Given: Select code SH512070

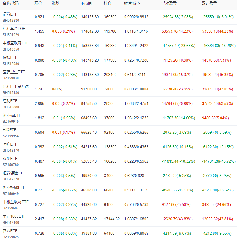Looking at the screenshot, I should (x=11, y=179).
